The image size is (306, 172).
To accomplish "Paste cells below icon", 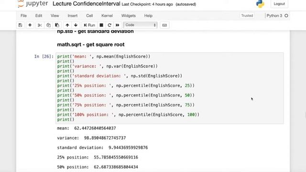I will click(57, 25).
